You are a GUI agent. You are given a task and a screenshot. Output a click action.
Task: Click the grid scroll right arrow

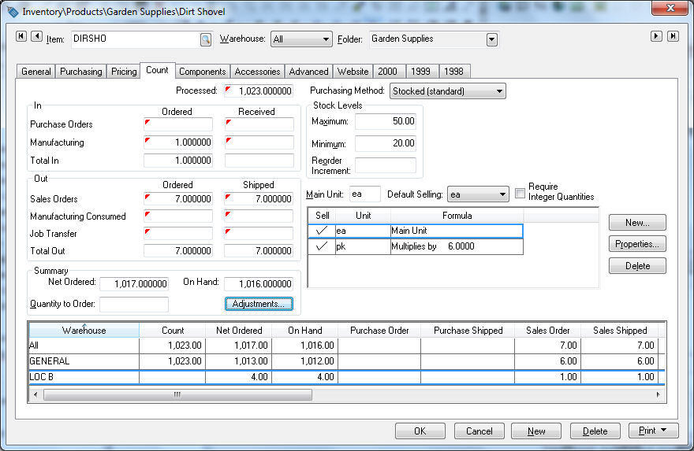[659, 394]
